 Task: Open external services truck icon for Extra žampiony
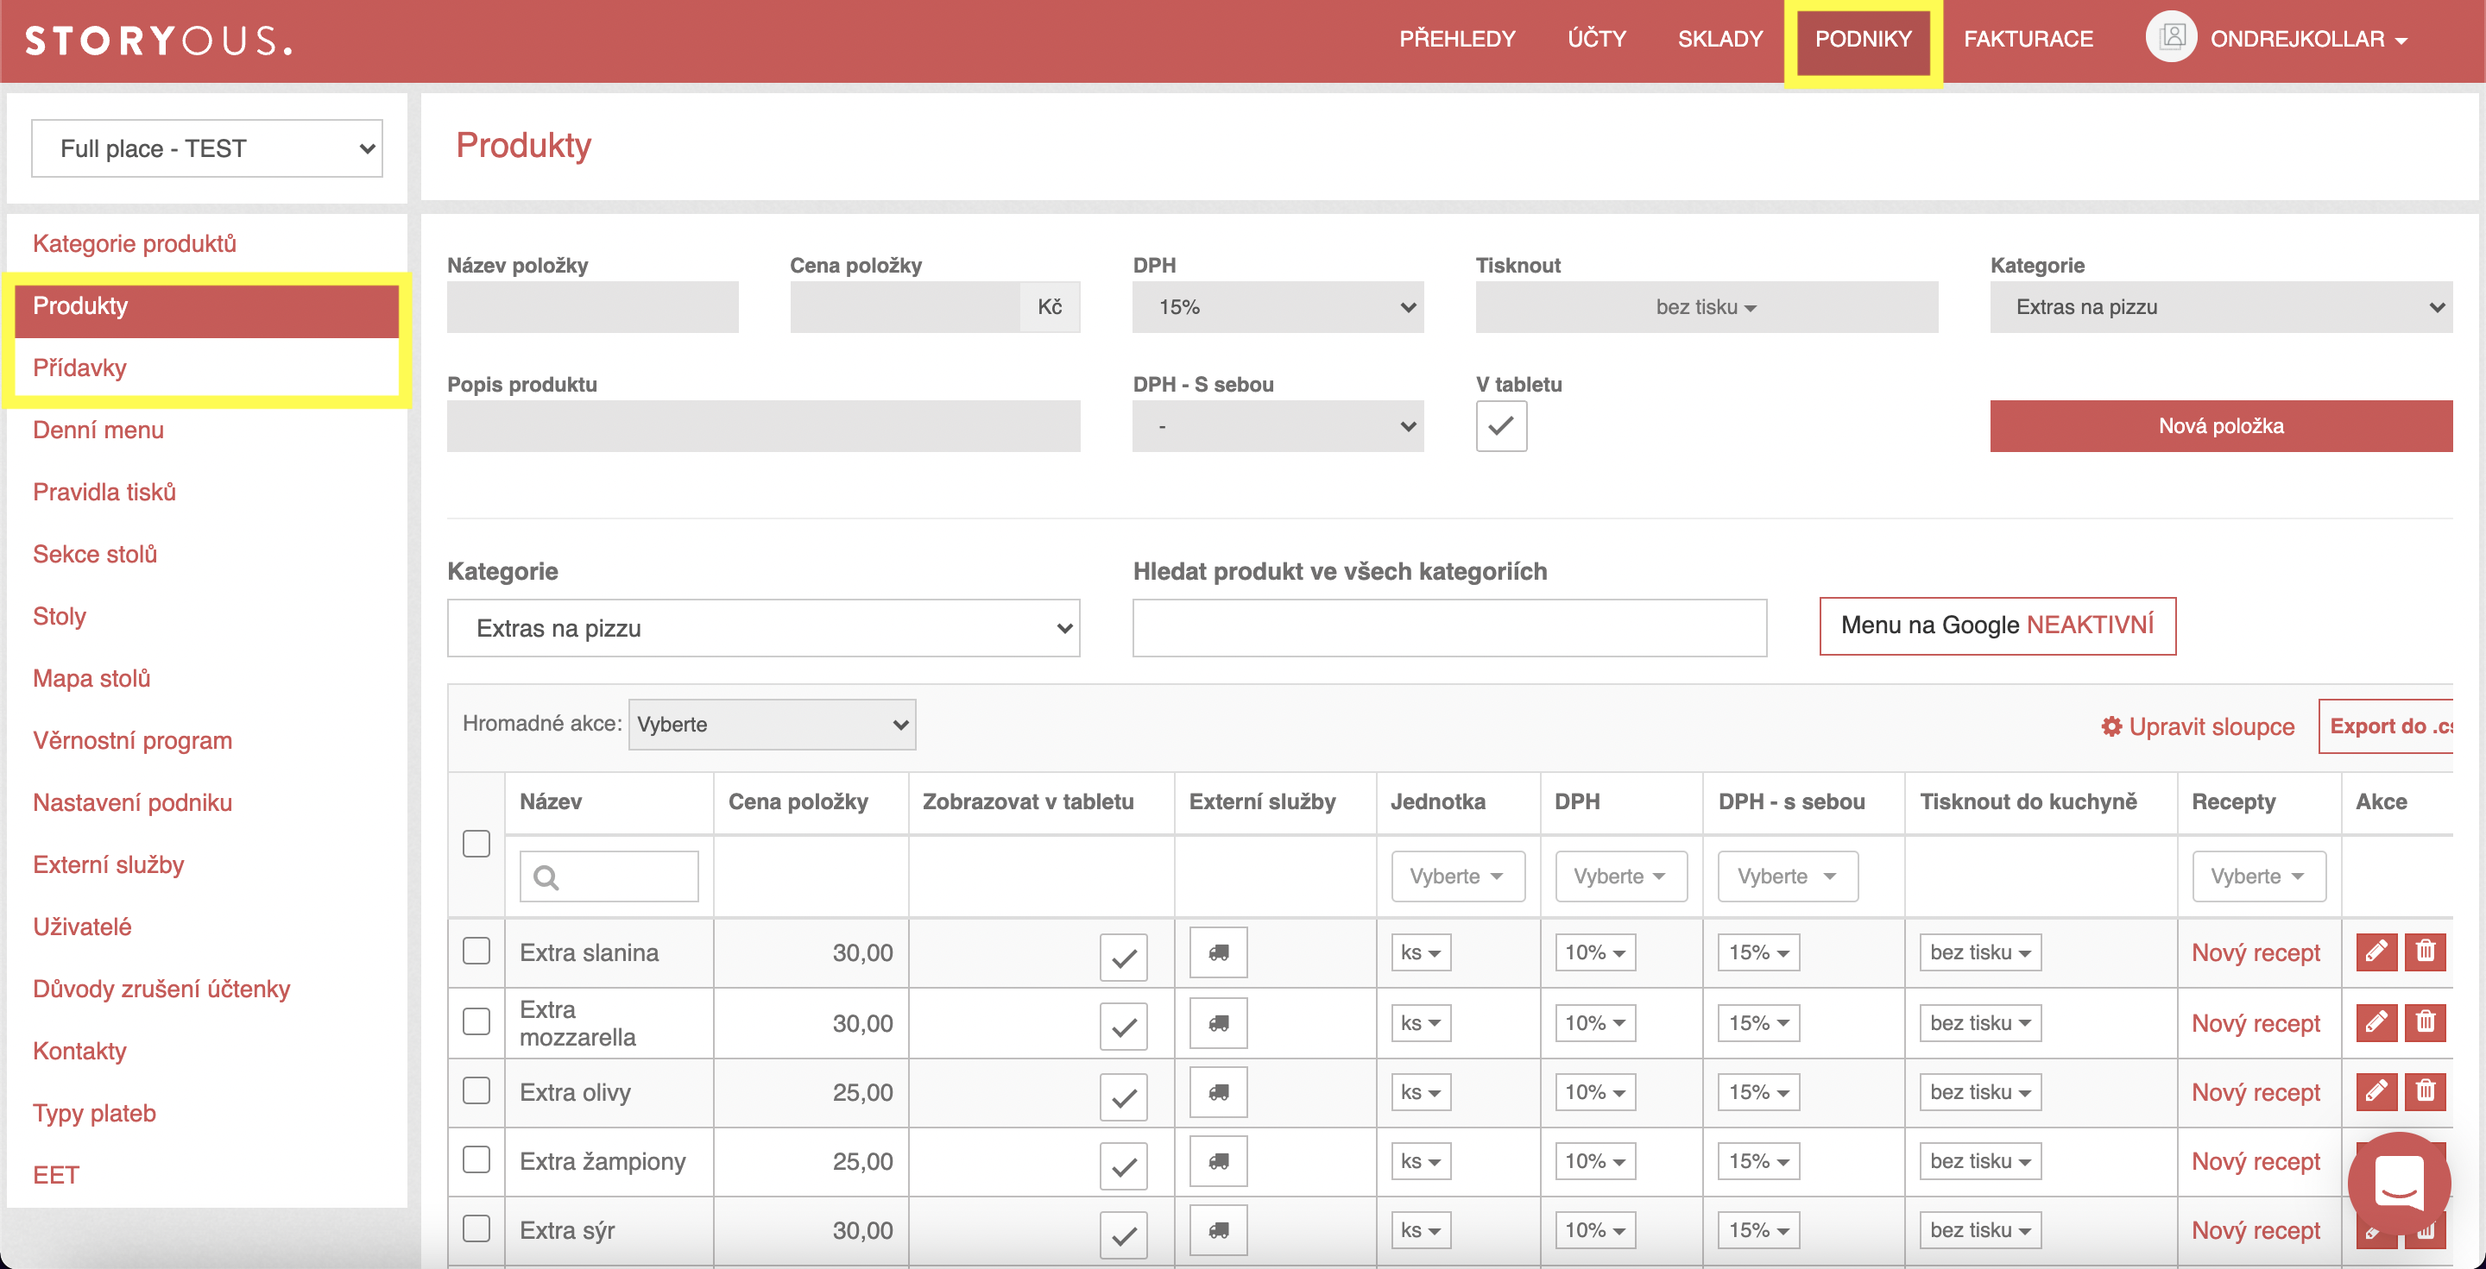tap(1218, 1161)
